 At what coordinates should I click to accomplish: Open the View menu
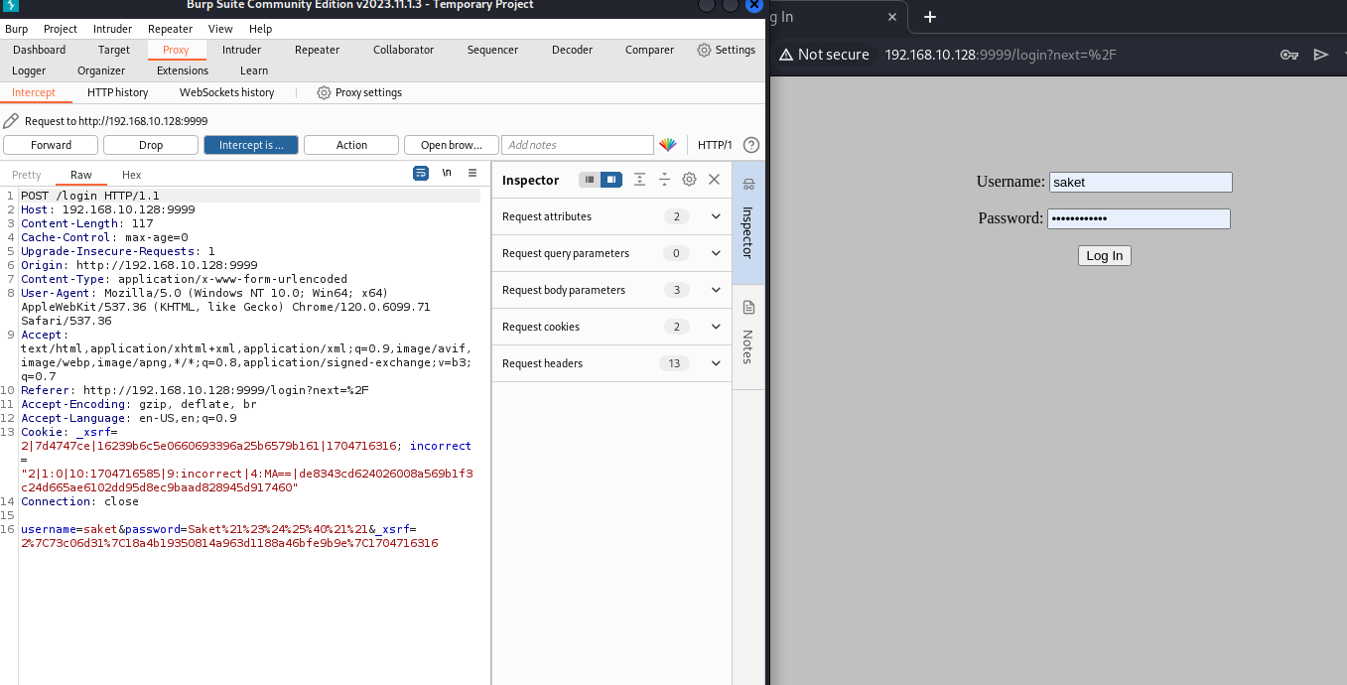[x=220, y=29]
